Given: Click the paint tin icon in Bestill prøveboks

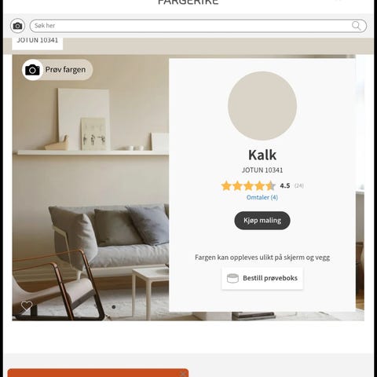Looking at the screenshot, I should click(x=232, y=278).
